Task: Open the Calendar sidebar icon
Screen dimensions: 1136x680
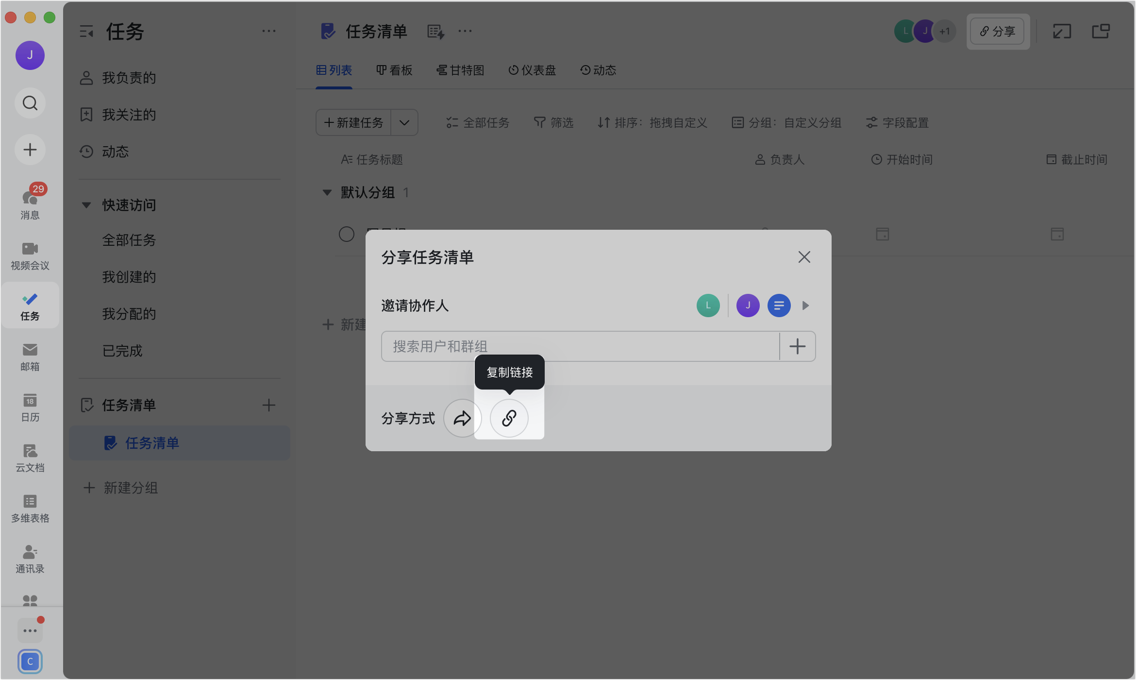Action: point(30,408)
